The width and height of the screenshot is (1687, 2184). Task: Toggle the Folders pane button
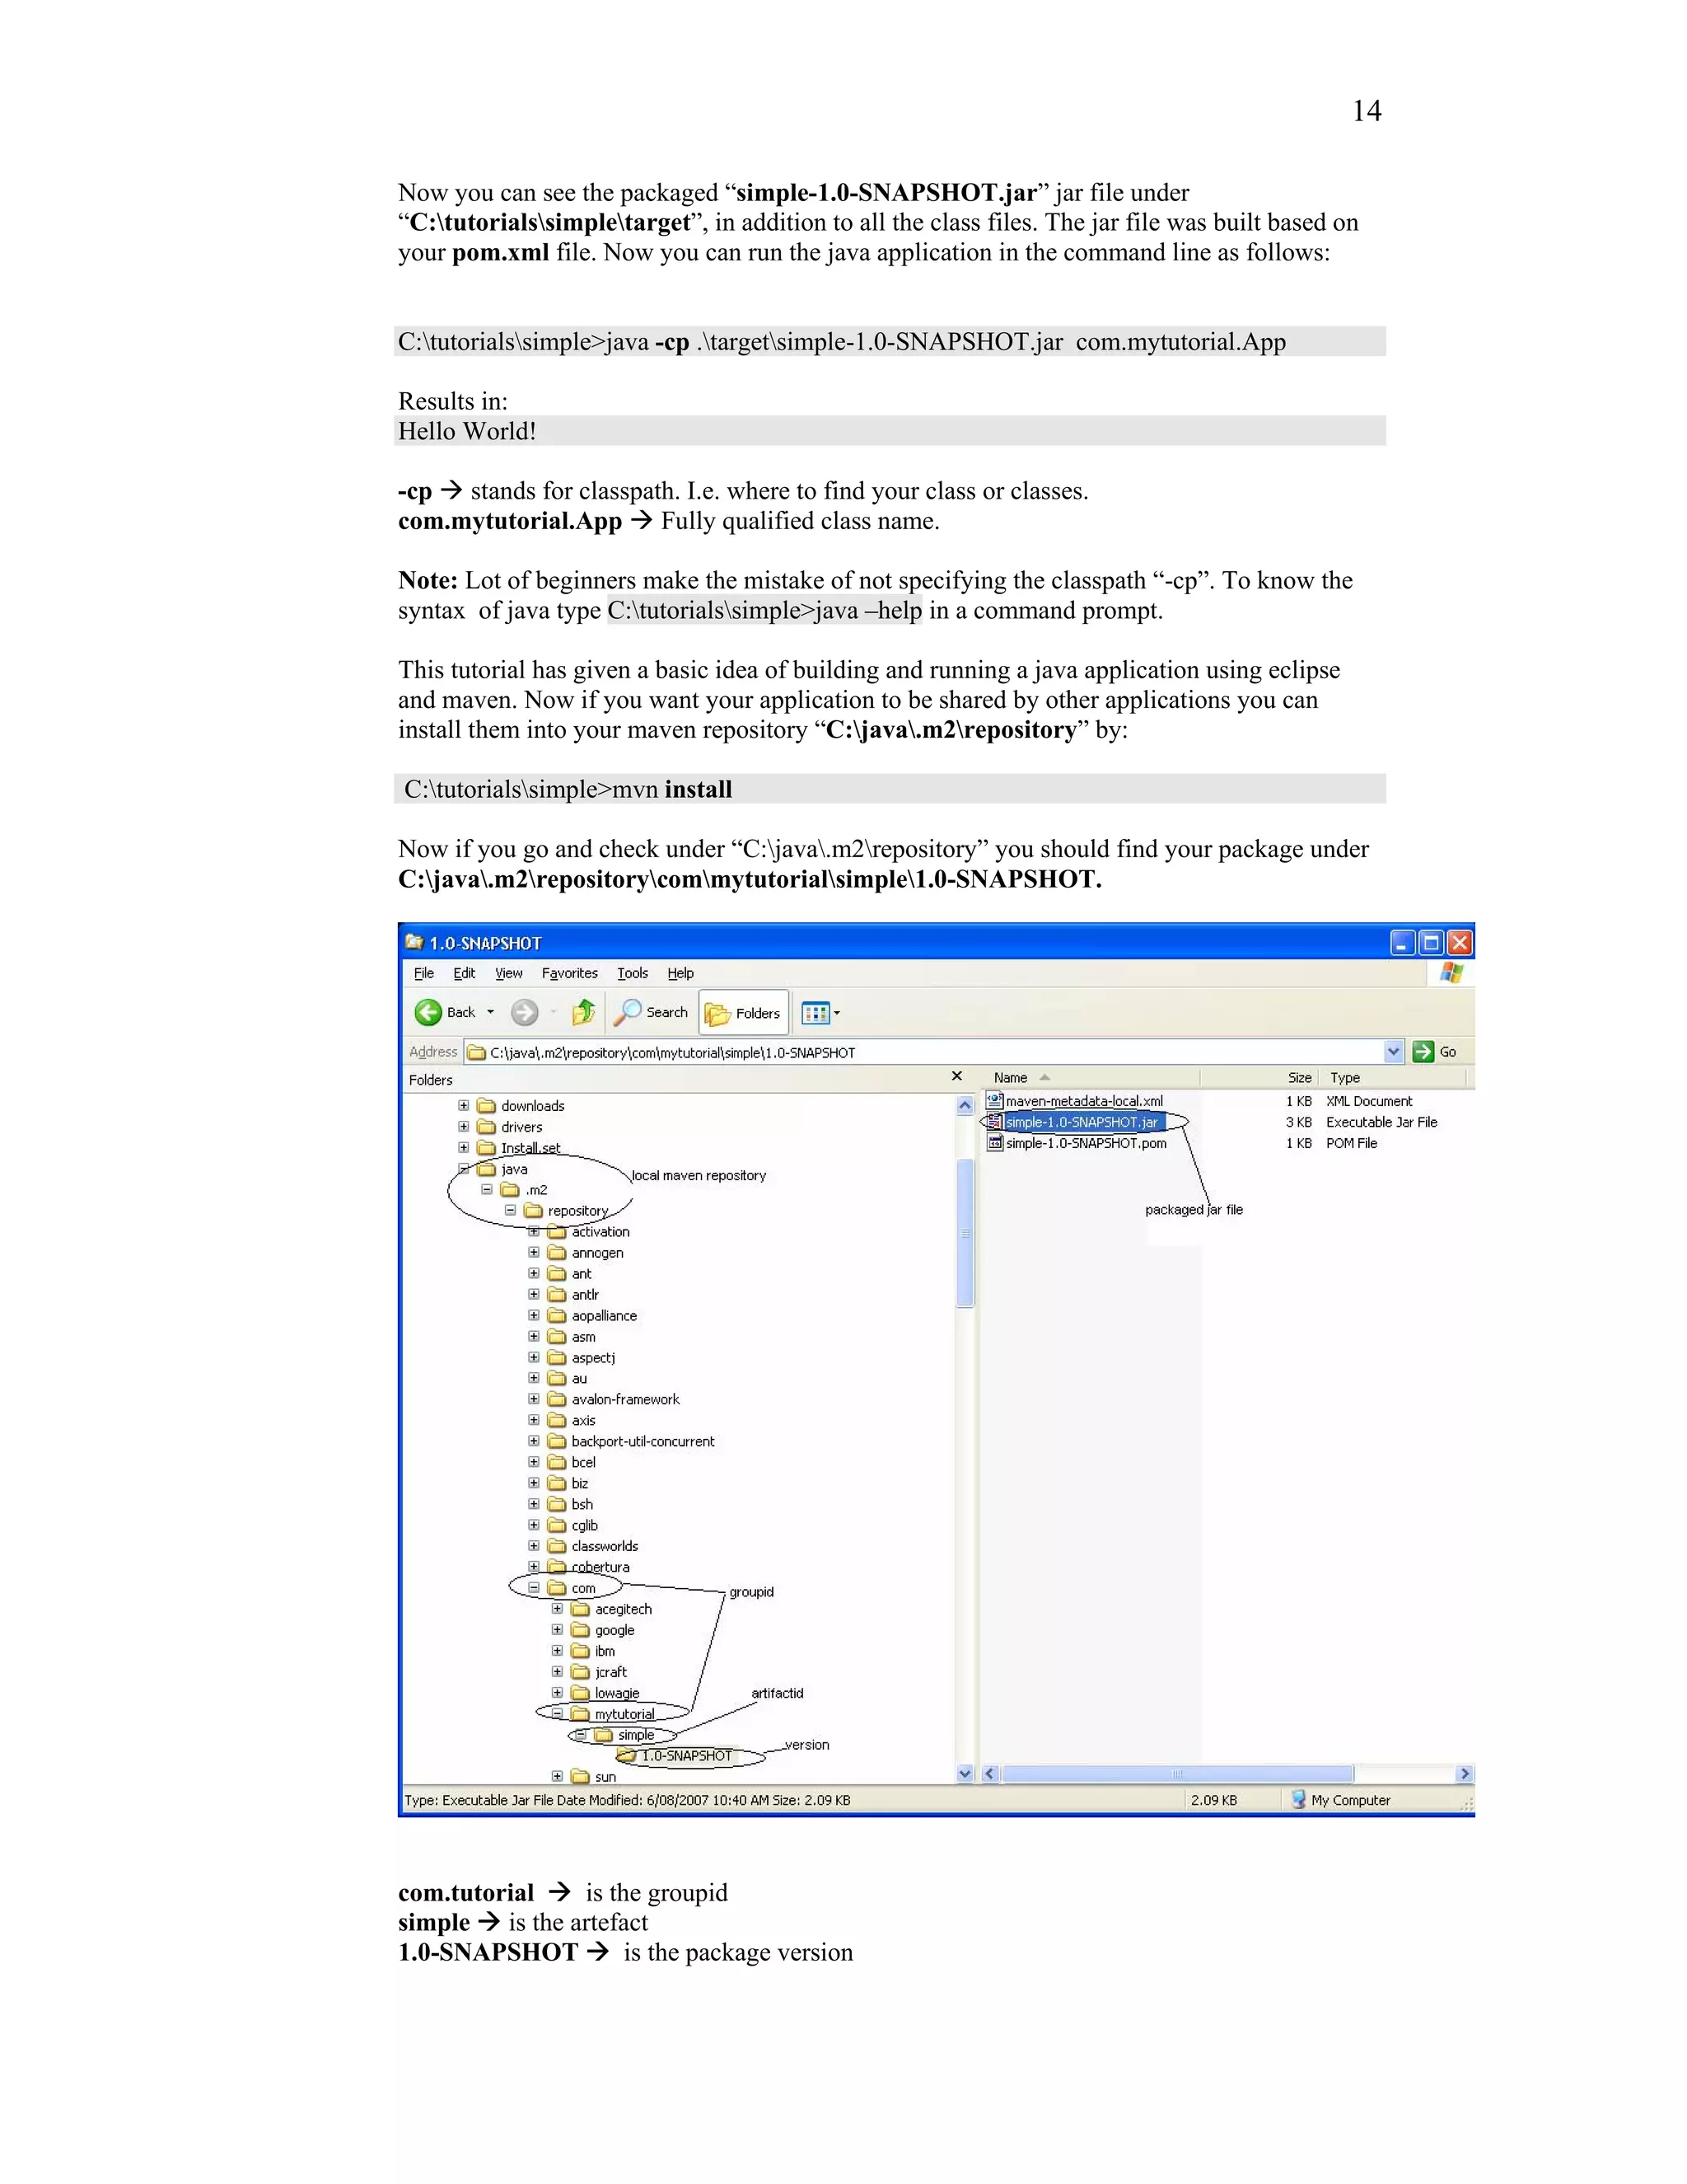pyautogui.click(x=744, y=1013)
